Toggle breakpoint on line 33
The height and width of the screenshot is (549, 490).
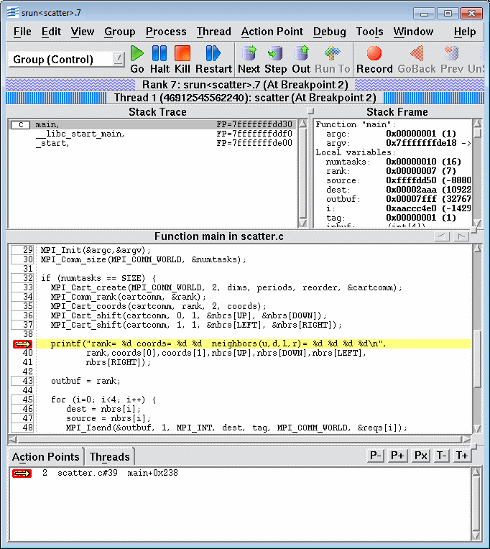(22, 287)
